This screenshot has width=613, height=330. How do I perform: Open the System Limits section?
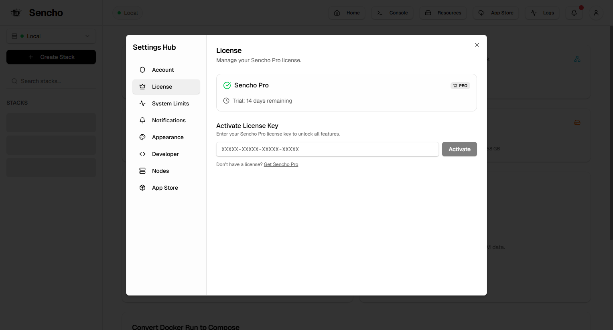point(166,103)
